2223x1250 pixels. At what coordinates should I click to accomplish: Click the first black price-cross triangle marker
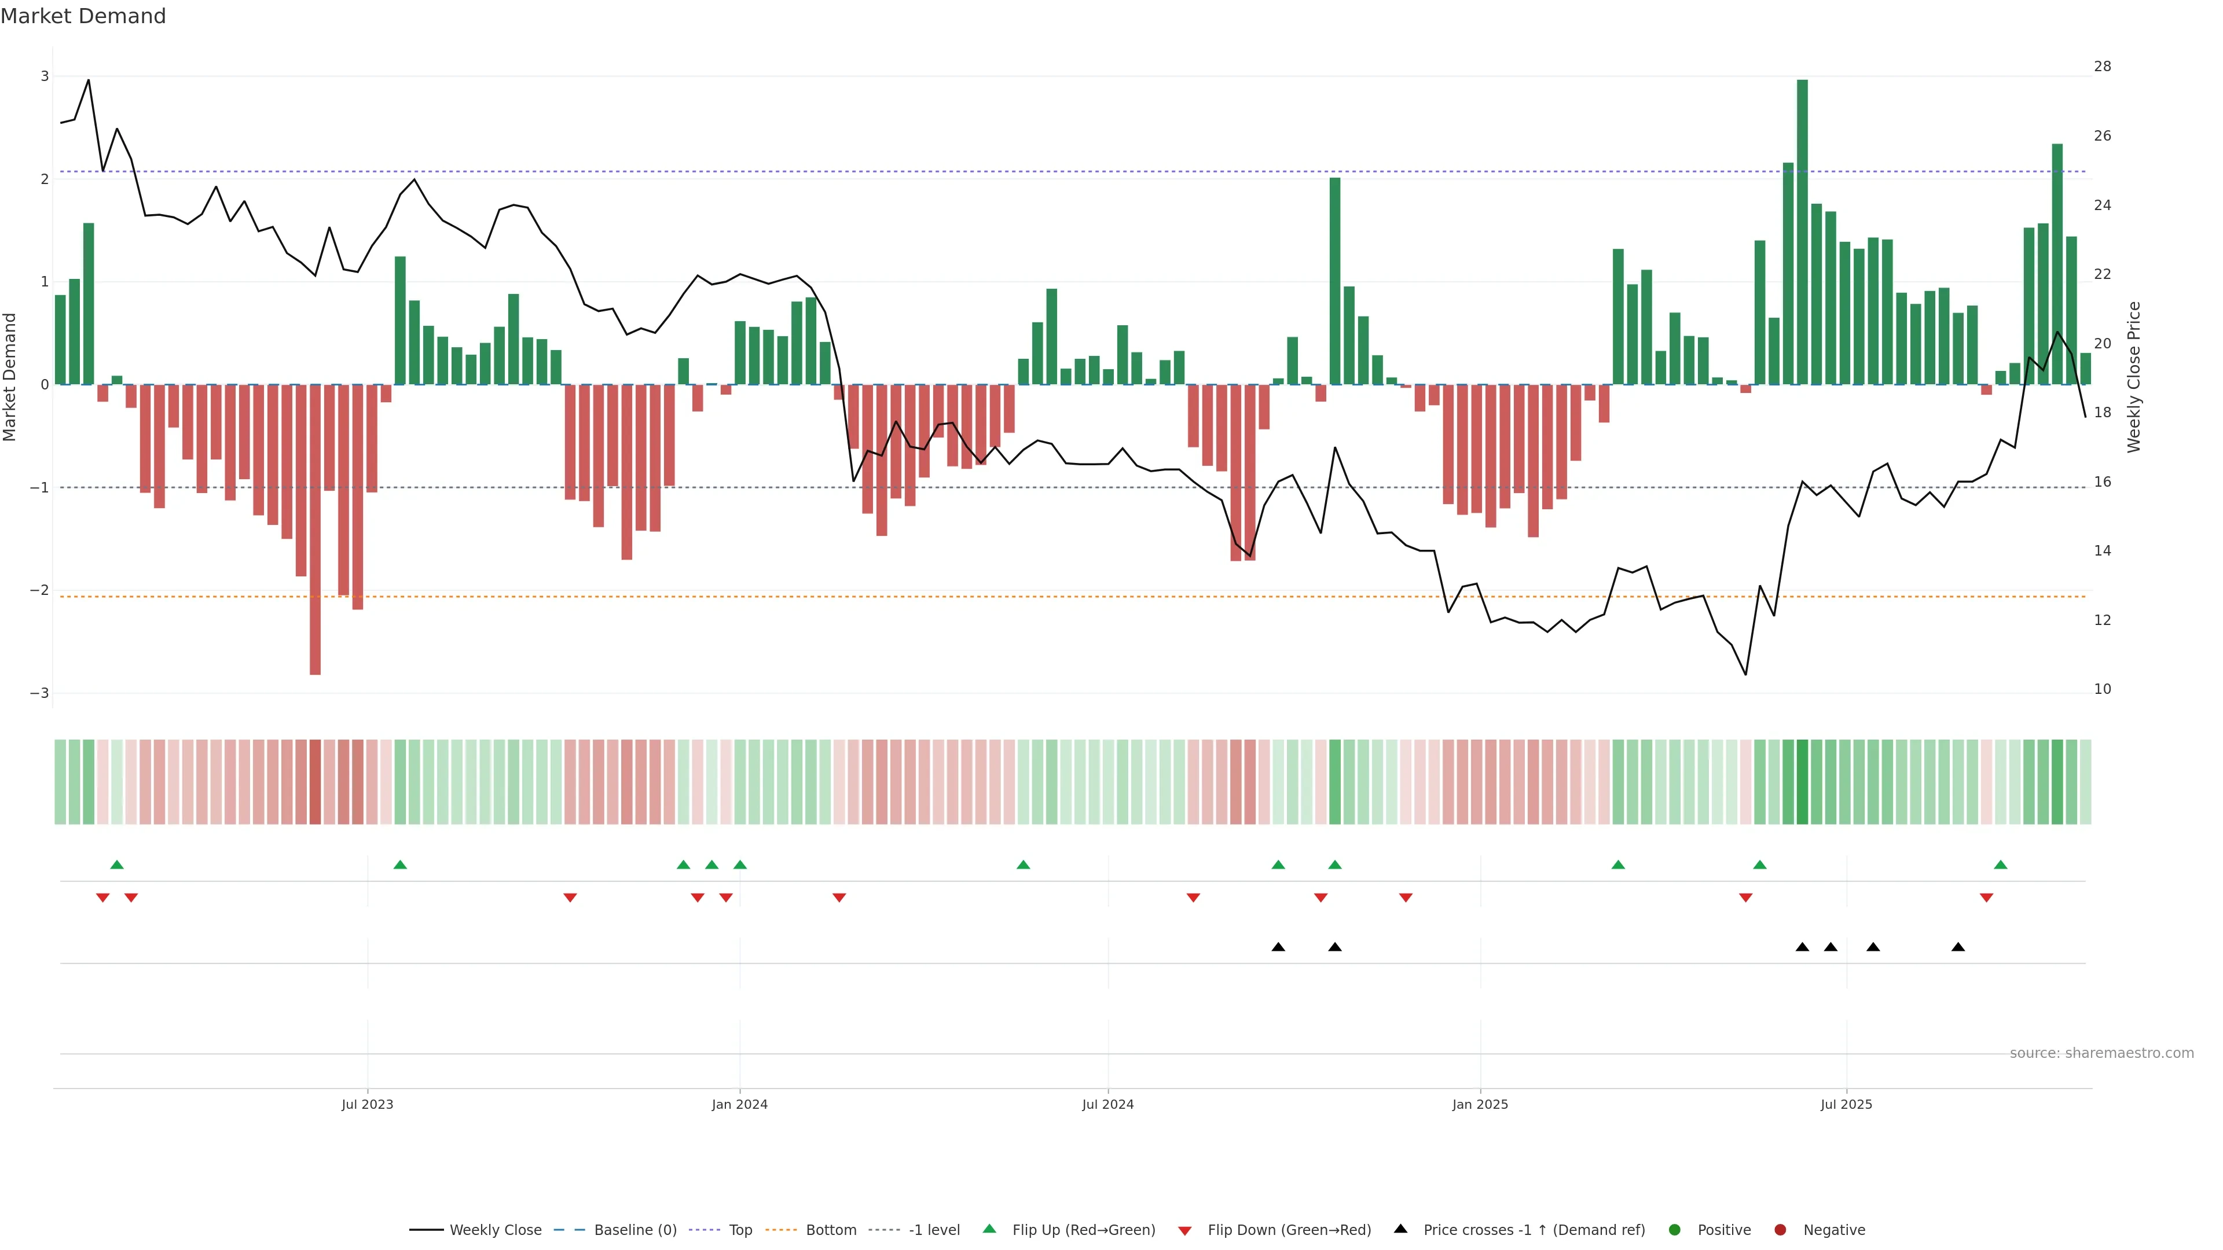(x=1278, y=947)
